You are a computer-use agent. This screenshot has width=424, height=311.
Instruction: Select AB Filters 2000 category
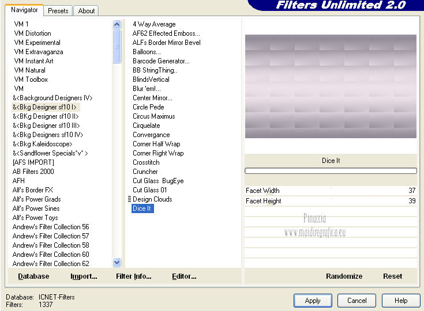coord(33,172)
